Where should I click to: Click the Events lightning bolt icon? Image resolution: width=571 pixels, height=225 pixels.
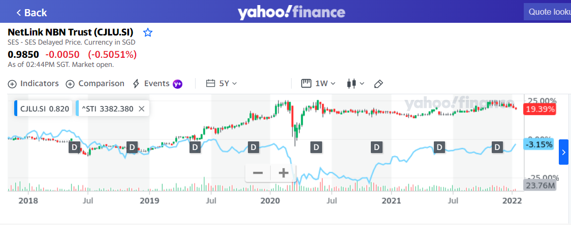pyautogui.click(x=136, y=84)
